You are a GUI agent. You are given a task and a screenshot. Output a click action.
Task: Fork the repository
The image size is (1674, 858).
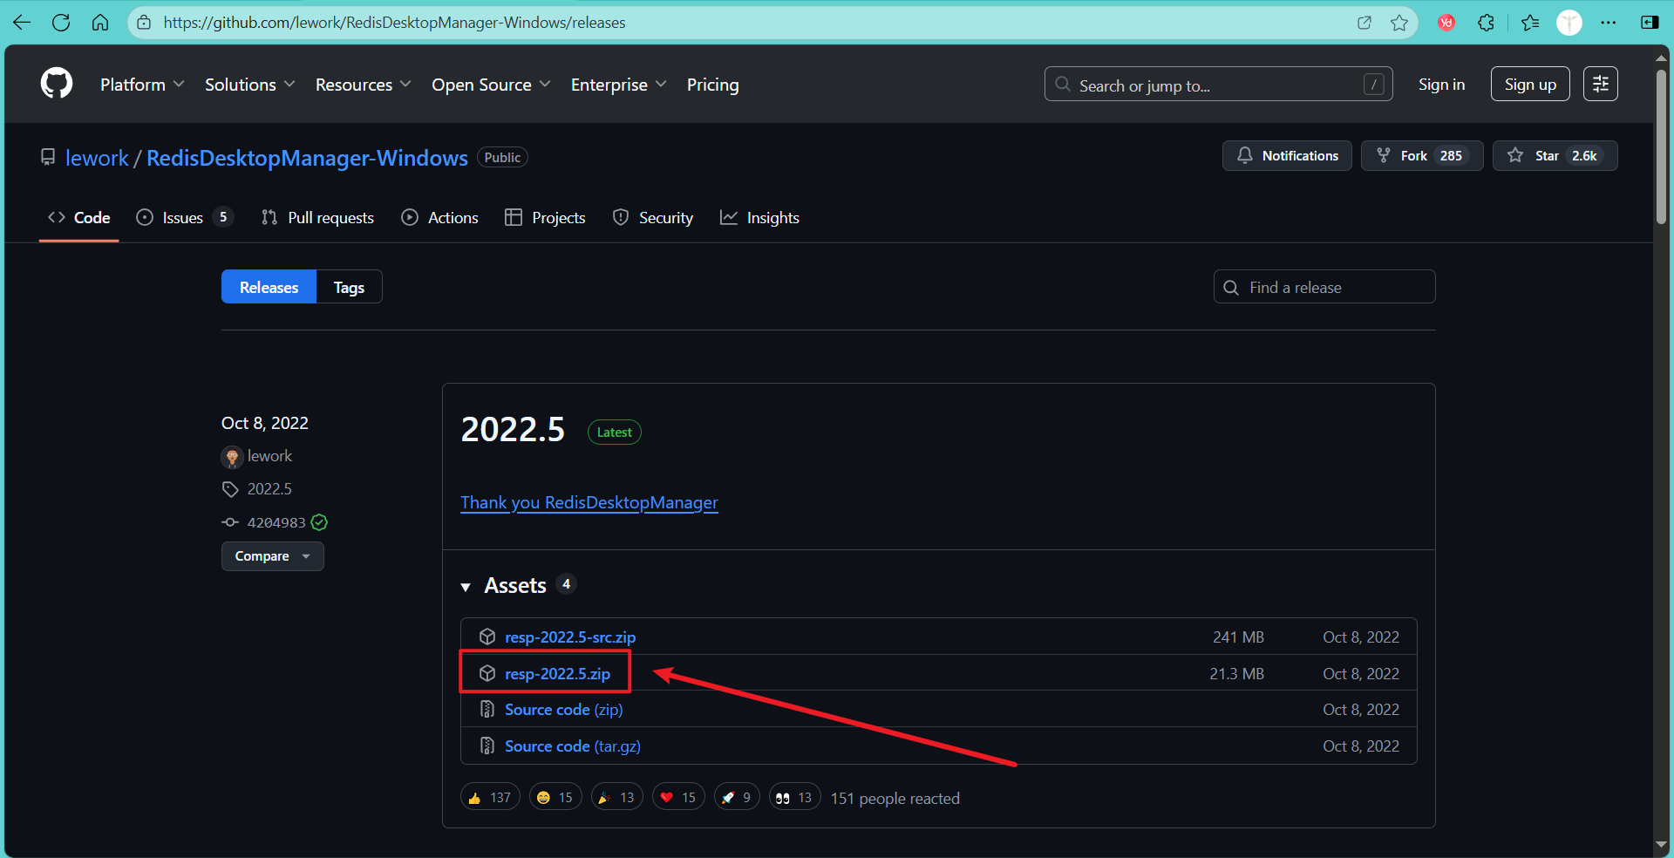(x=1422, y=155)
